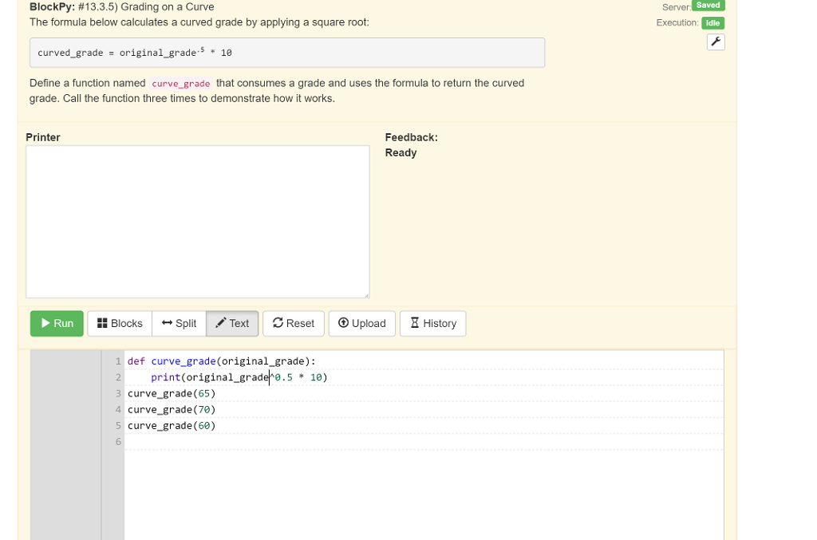Reset the code using the circular arrows icon

(x=293, y=323)
